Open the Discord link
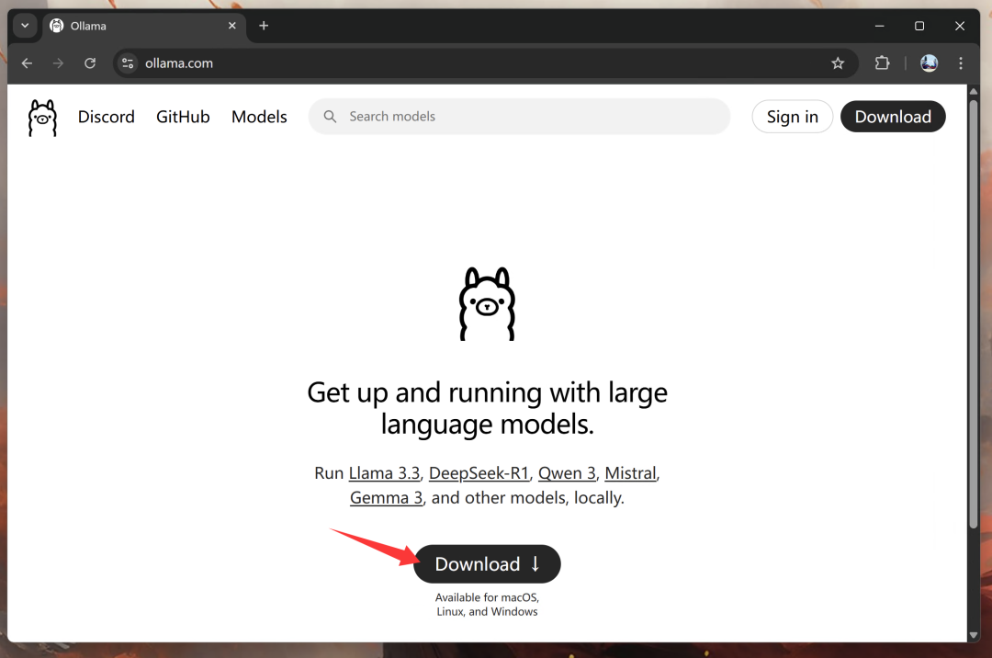The height and width of the screenshot is (658, 992). [107, 117]
